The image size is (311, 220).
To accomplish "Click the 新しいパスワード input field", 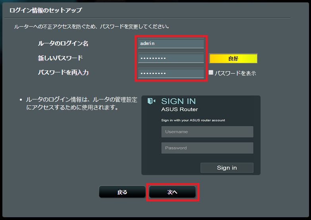I will click(x=171, y=58).
